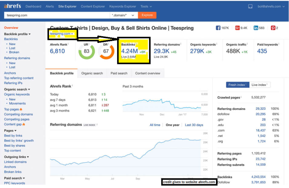
Task: Open Dashboard in top navigation
Action: 33,6
